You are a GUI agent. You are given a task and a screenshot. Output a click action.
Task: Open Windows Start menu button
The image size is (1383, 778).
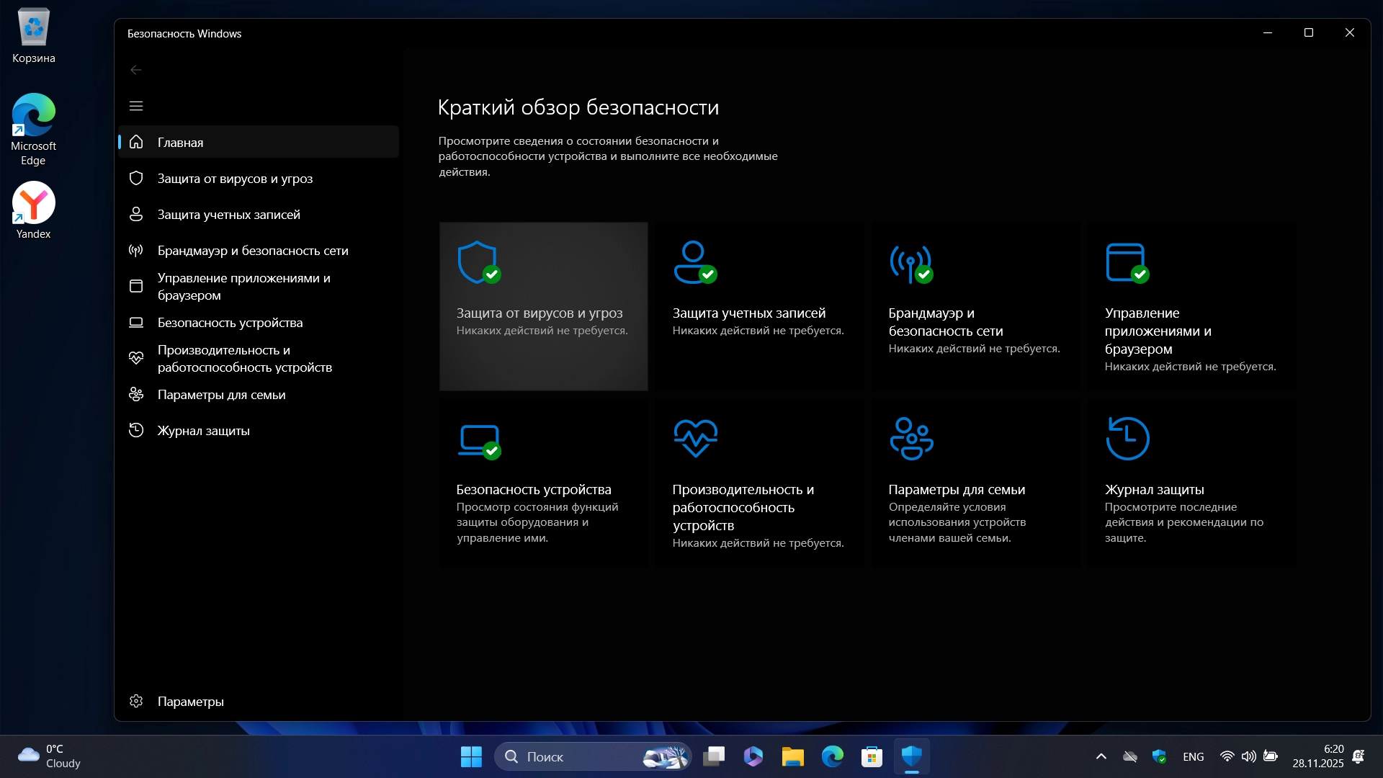471,756
